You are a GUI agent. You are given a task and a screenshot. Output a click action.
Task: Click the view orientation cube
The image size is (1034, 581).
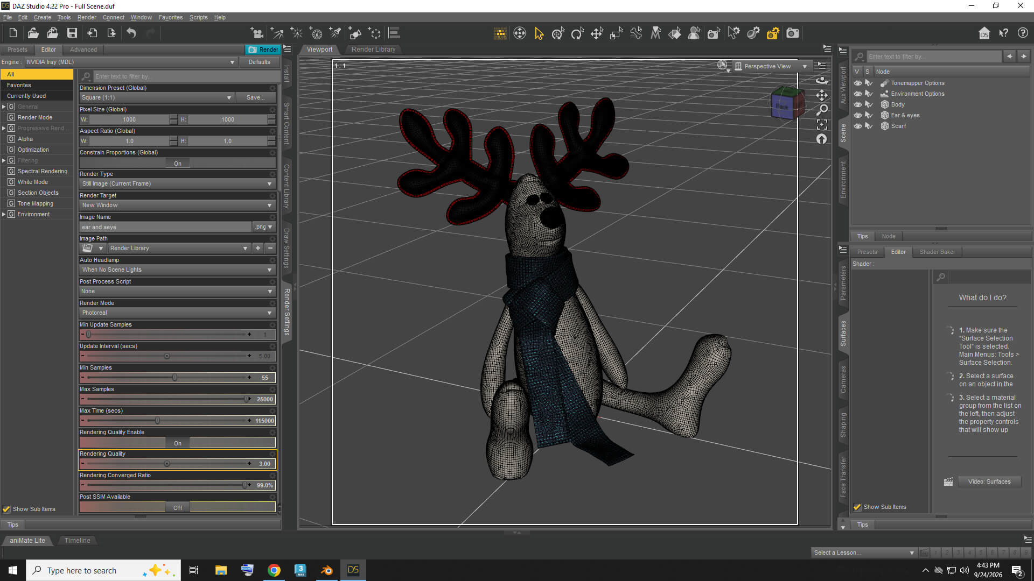click(787, 103)
